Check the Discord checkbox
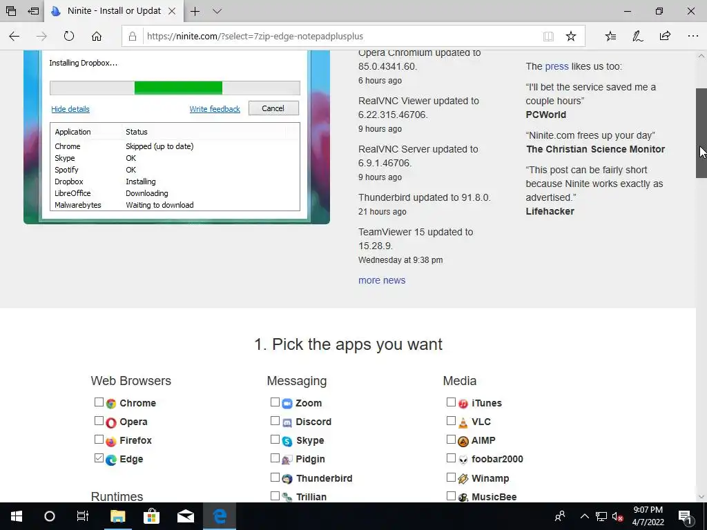Viewport: 707px width, 530px height. coord(275,420)
